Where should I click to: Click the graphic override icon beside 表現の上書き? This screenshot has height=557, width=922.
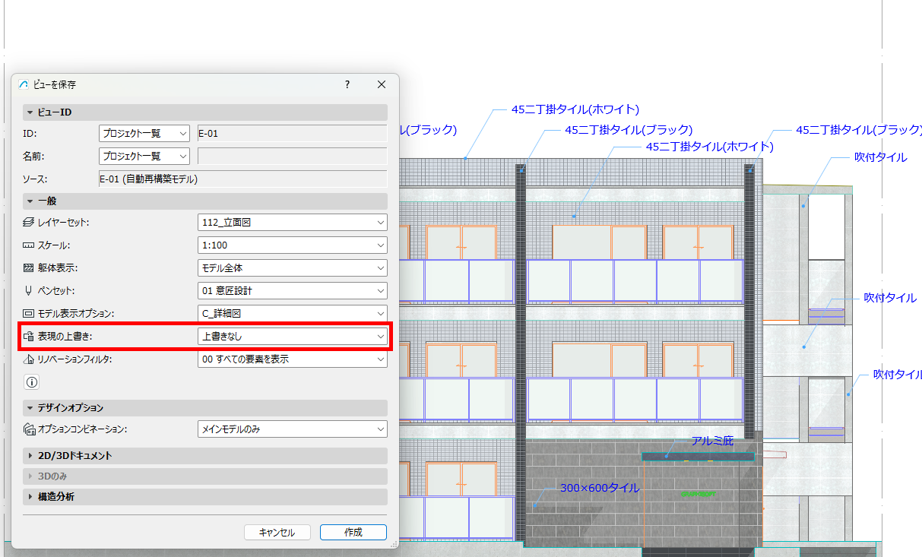[29, 336]
